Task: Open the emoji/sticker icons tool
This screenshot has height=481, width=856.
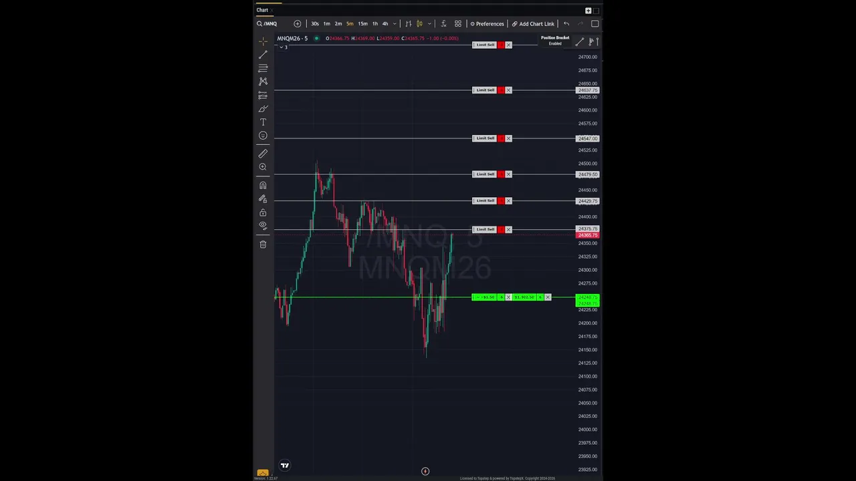Action: click(x=263, y=136)
